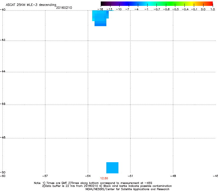Click the -50 latitude axis label
Viewport: 218px width, 191px height.
[3, 172]
